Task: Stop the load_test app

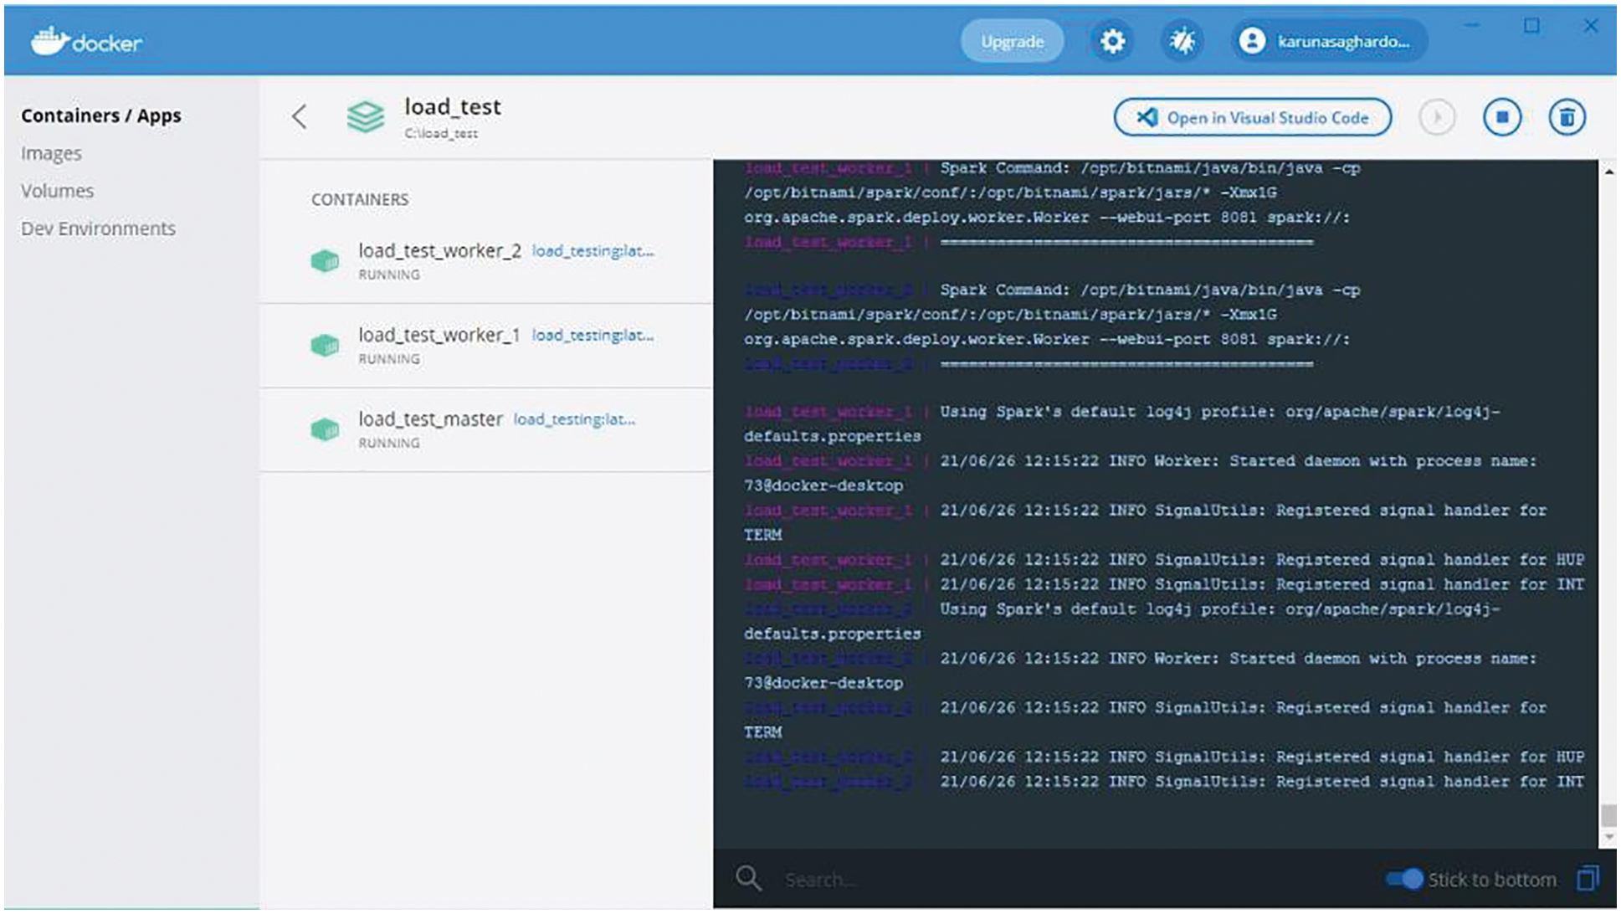Action: tap(1501, 117)
